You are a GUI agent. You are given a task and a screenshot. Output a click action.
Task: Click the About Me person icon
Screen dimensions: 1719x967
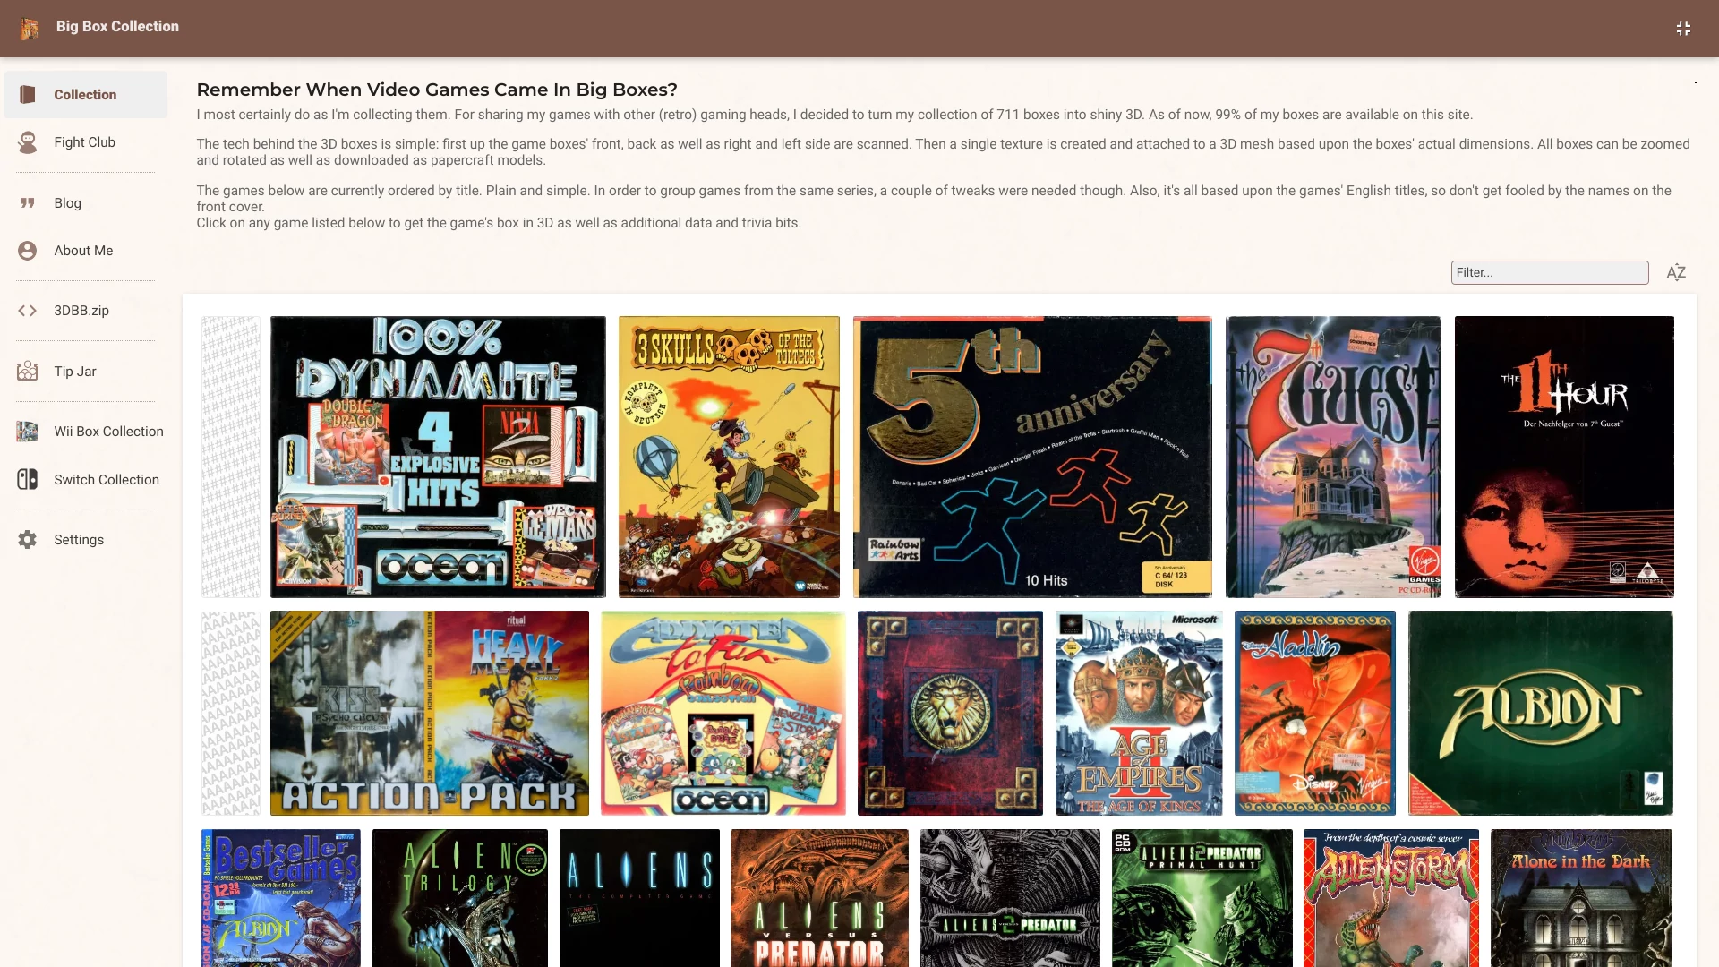(x=28, y=251)
